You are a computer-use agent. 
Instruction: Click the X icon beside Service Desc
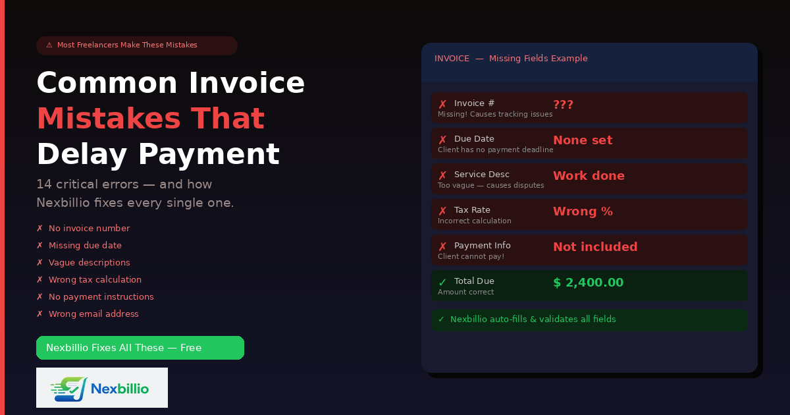click(442, 175)
